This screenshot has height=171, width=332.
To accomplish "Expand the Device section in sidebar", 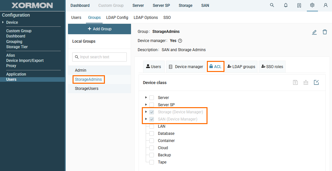I will pyautogui.click(x=3, y=22).
